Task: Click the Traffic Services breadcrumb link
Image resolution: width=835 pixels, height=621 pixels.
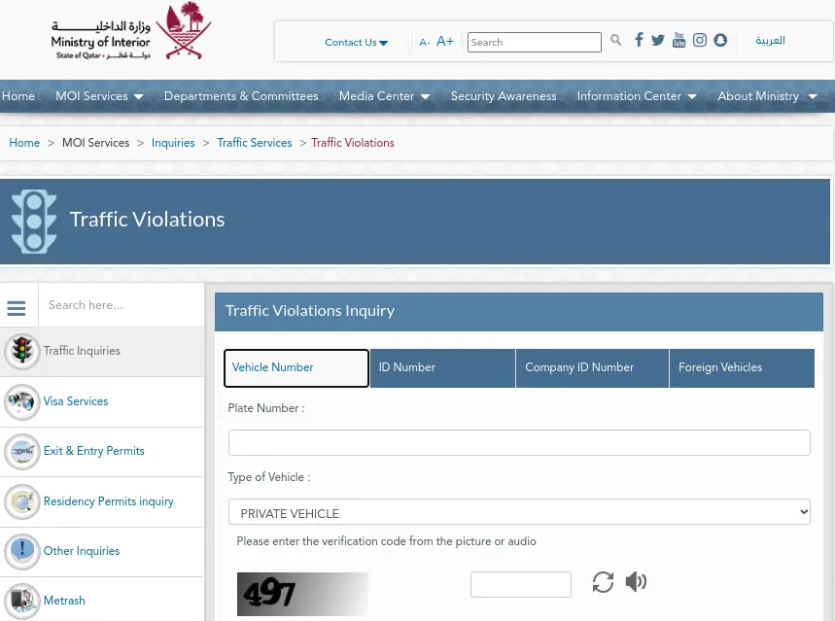Action: [255, 143]
